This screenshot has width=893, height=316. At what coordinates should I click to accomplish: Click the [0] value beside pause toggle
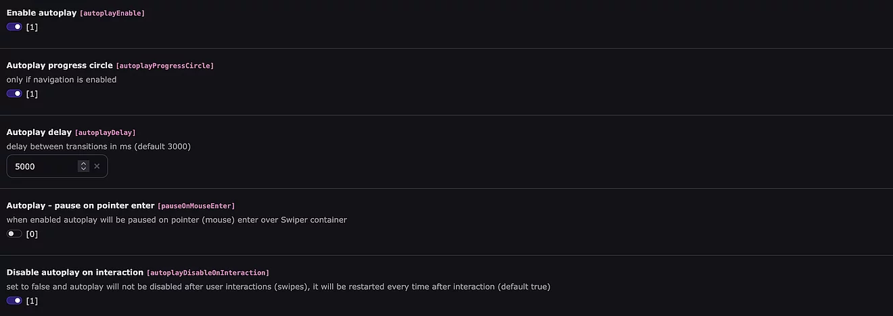[x=32, y=234]
